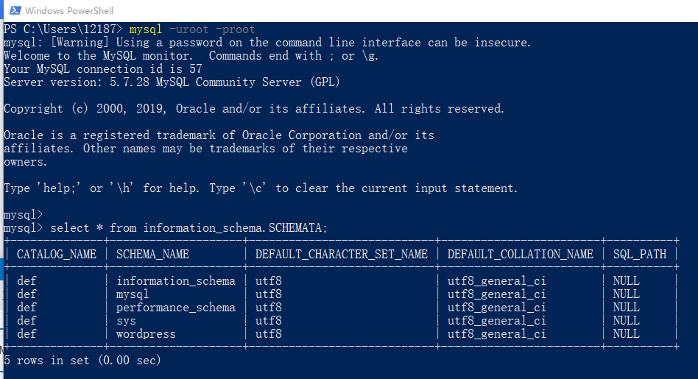Click the information_schema cell in SCHEMA_NAME column
Viewport: 698px width, 379px height.
[x=176, y=281]
